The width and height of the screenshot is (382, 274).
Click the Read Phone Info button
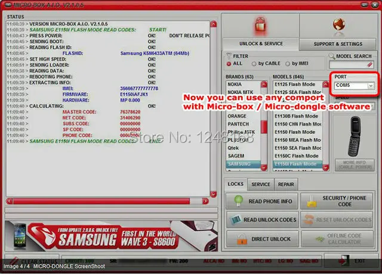tap(262, 201)
